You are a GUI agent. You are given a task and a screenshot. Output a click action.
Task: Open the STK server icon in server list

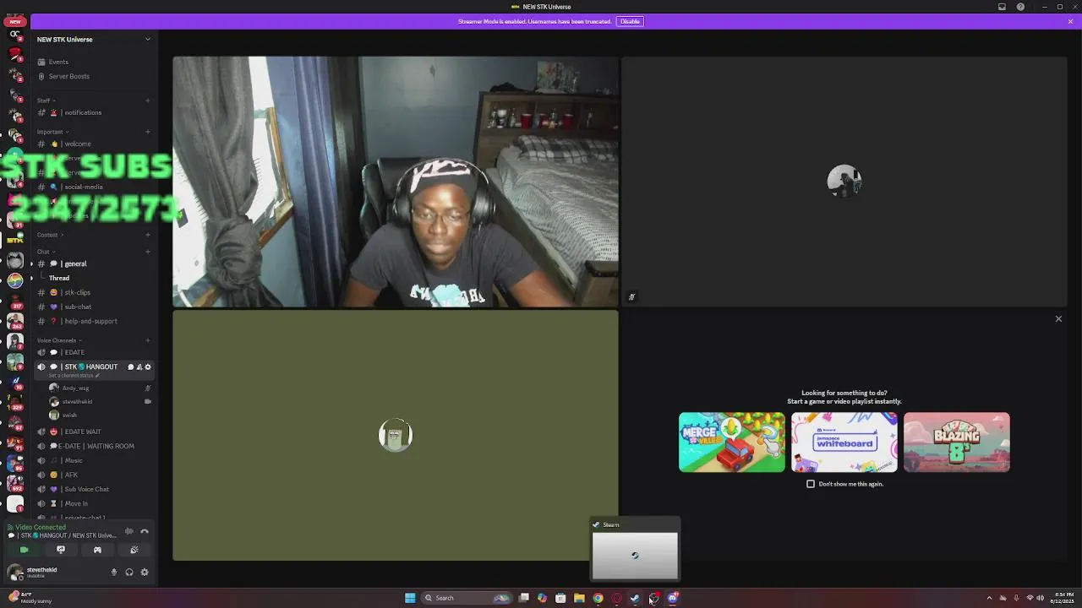pyautogui.click(x=14, y=241)
